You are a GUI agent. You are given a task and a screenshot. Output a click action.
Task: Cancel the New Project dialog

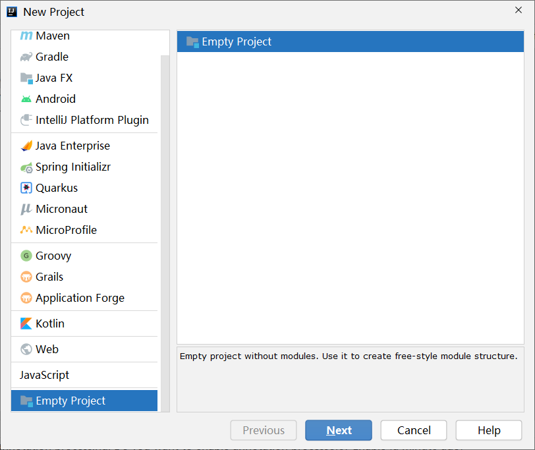point(414,430)
